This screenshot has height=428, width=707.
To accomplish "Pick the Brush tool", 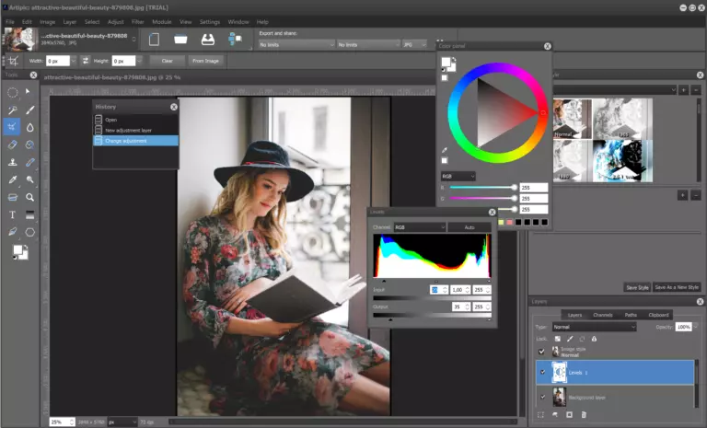I will [30, 110].
